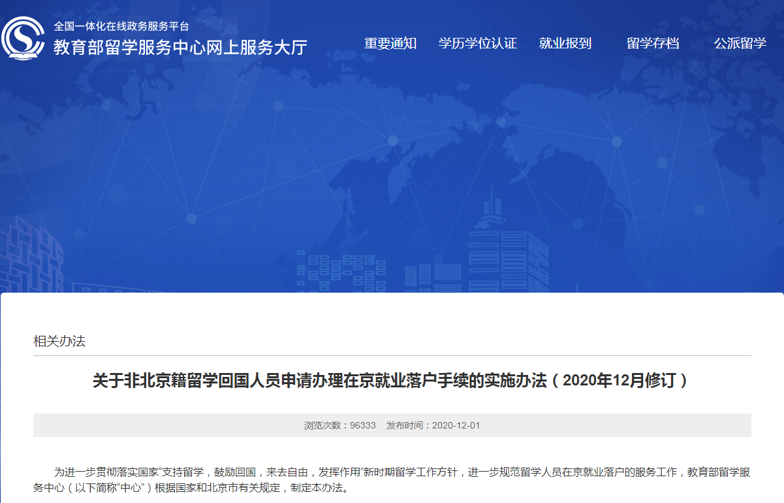This screenshot has width=784, height=503.
Task: Click the first paragraph beginning 为进一步贯彻落实
Action: [392, 480]
